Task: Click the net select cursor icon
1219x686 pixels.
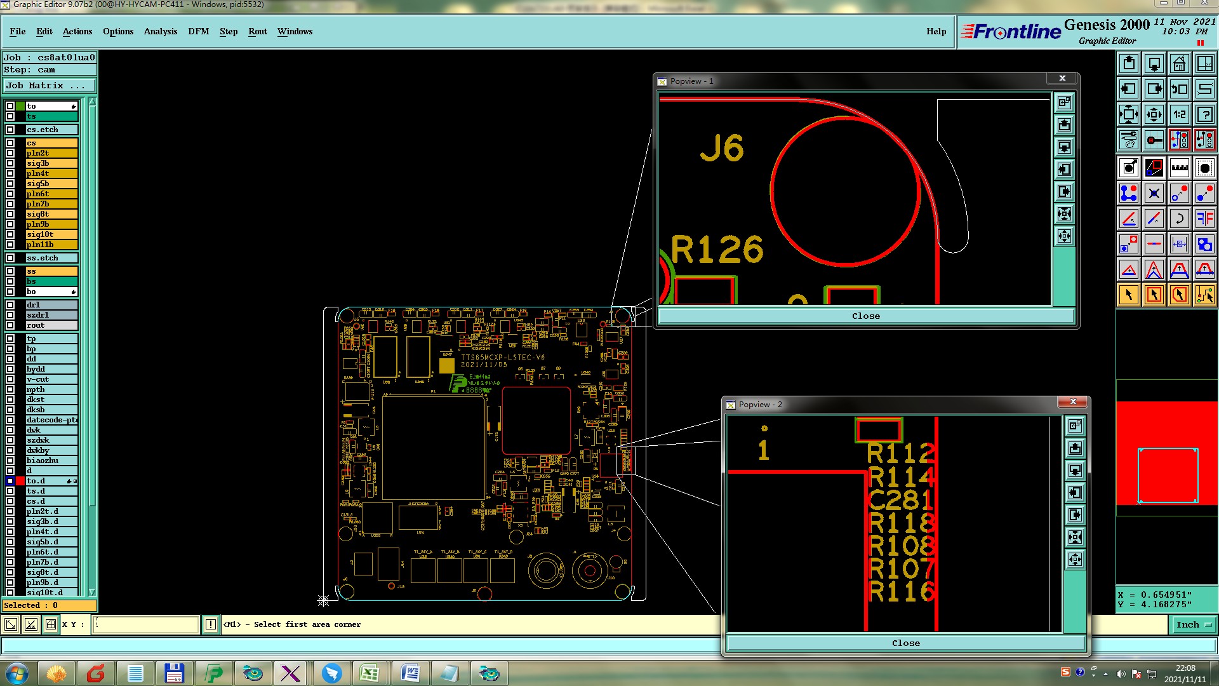Action: tap(1205, 295)
